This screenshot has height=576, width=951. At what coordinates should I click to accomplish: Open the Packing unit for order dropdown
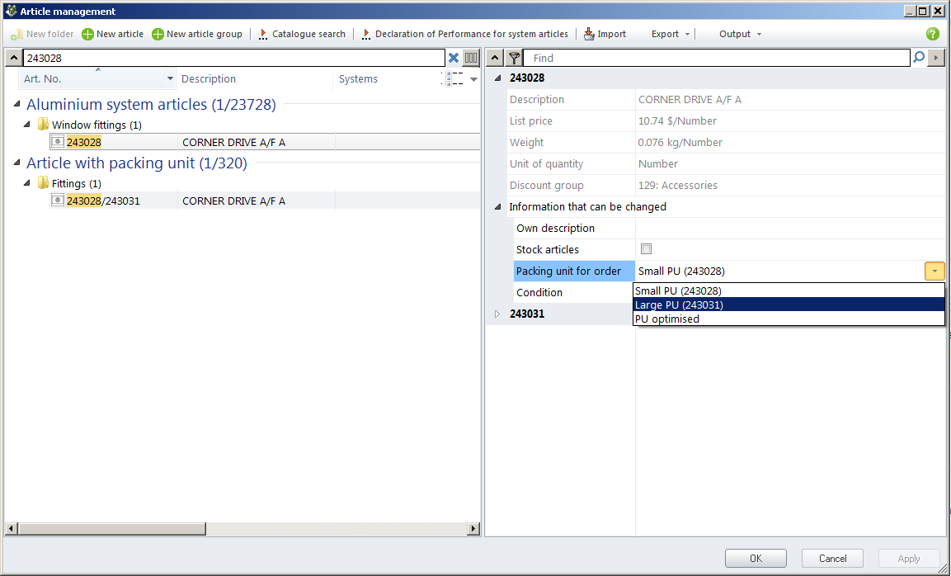pos(935,271)
